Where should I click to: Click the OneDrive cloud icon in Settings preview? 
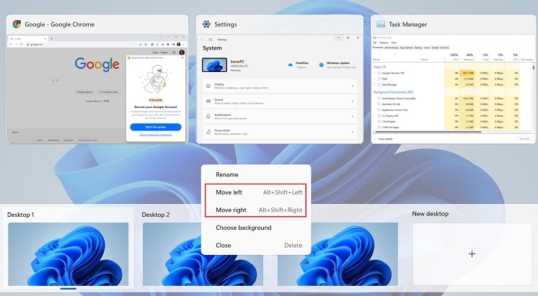tap(290, 65)
